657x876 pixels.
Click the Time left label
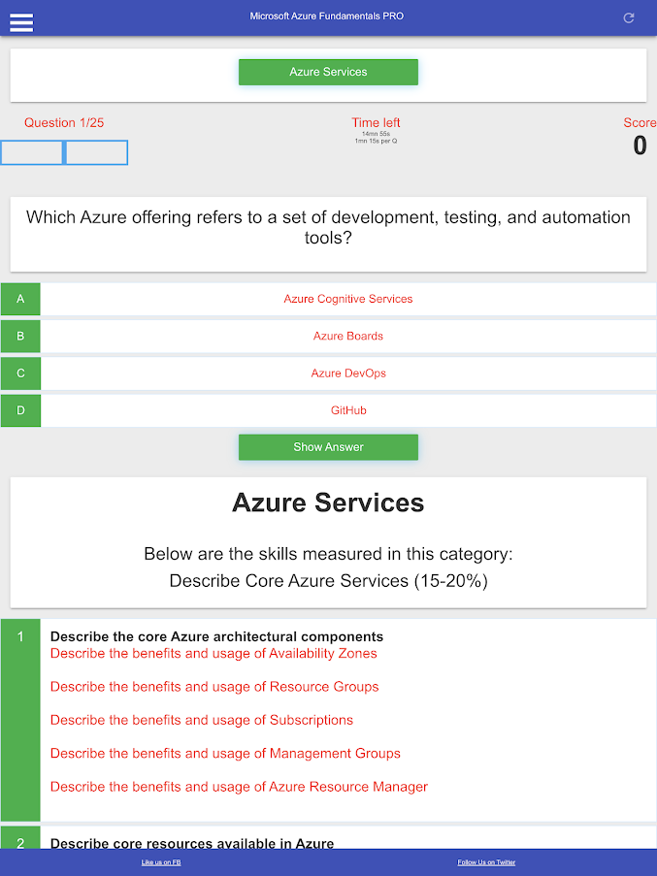click(376, 123)
